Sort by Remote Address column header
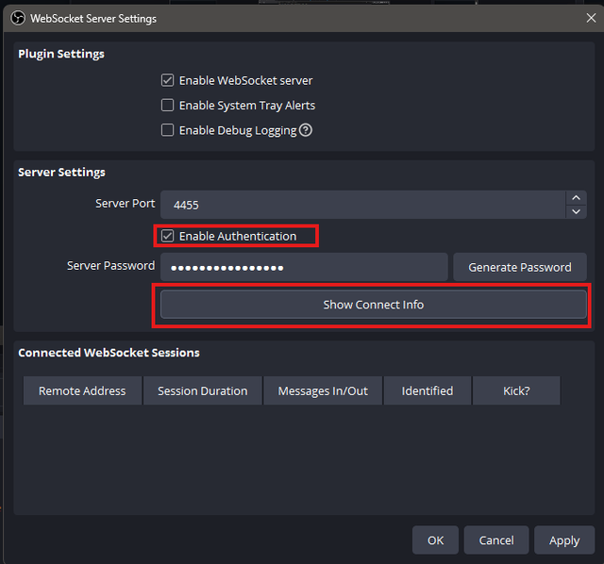This screenshot has height=564, width=604. tap(82, 390)
